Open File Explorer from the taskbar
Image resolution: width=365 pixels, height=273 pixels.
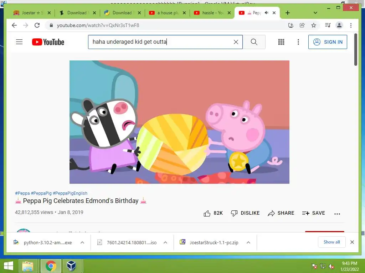[28, 266]
